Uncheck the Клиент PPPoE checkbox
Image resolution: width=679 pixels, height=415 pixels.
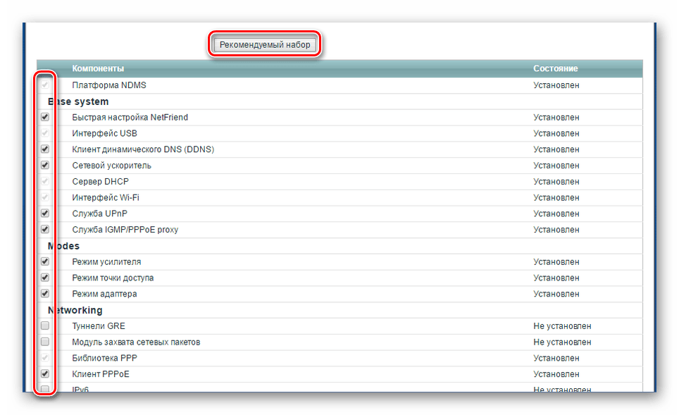click(x=45, y=374)
